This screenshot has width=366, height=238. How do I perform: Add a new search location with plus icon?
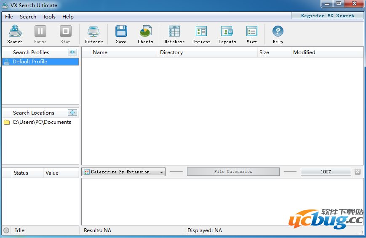click(72, 112)
